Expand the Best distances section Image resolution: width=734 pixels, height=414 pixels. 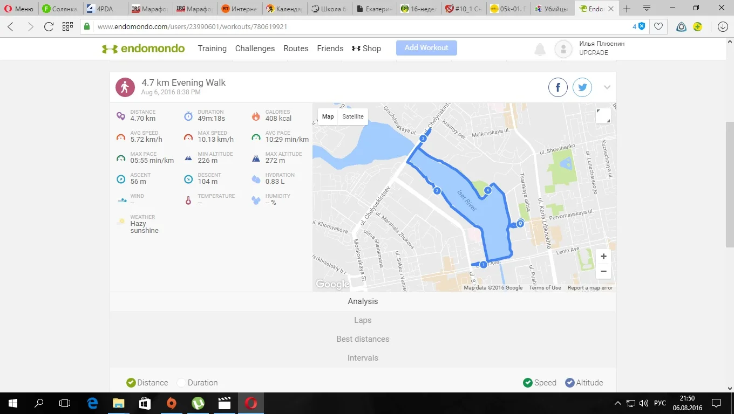click(x=363, y=339)
